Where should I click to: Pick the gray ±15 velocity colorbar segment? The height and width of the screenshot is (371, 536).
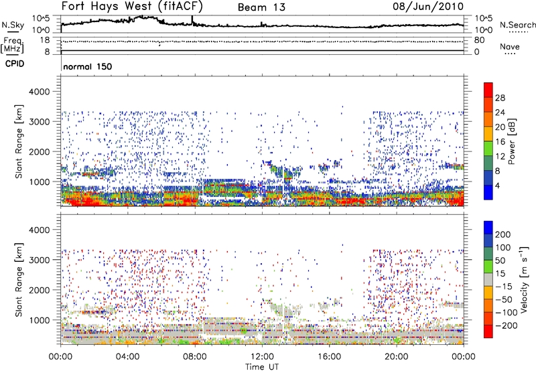coord(488,279)
